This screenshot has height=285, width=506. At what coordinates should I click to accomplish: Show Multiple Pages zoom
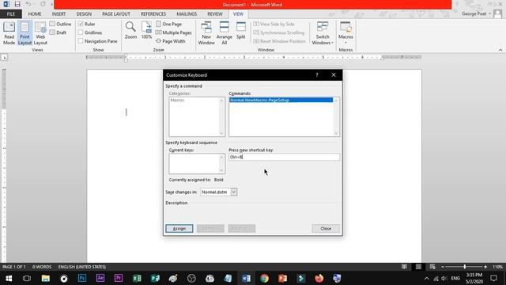click(174, 32)
